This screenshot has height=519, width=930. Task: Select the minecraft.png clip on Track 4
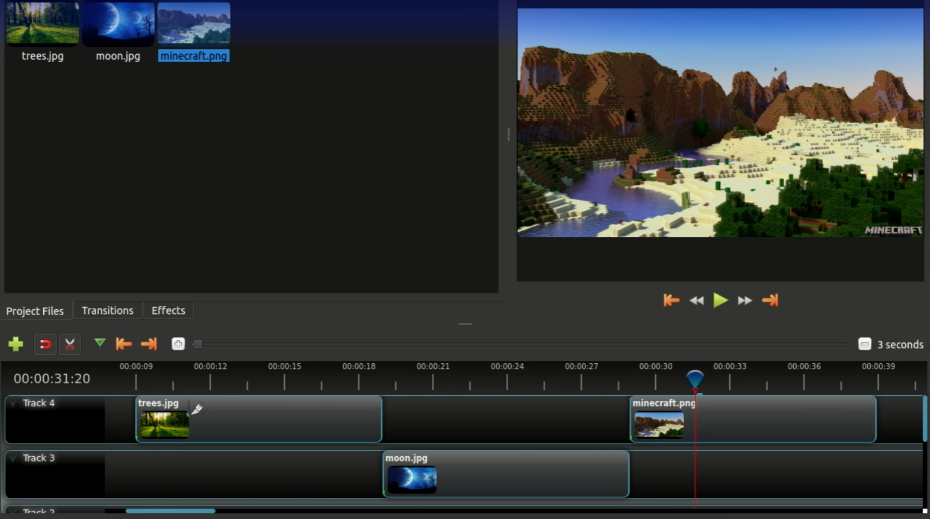pyautogui.click(x=753, y=419)
